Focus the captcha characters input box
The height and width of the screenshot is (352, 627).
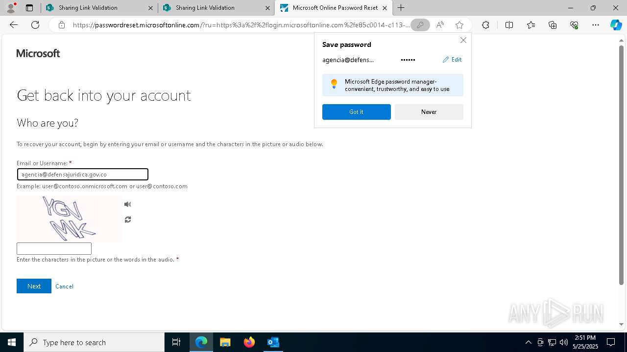(54, 248)
